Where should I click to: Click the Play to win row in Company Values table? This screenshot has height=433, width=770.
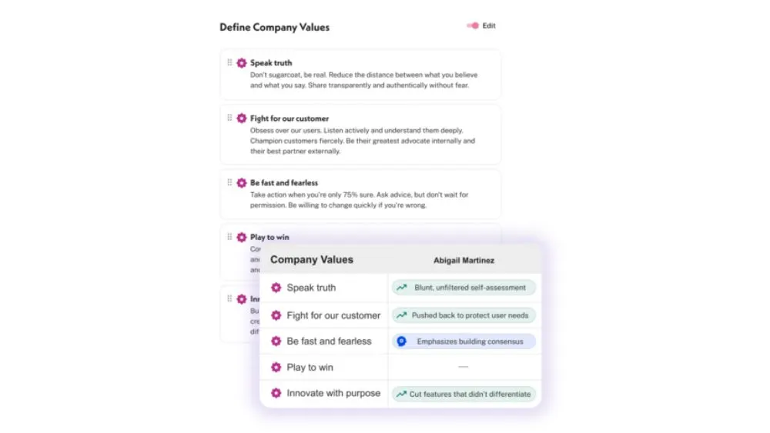point(400,368)
